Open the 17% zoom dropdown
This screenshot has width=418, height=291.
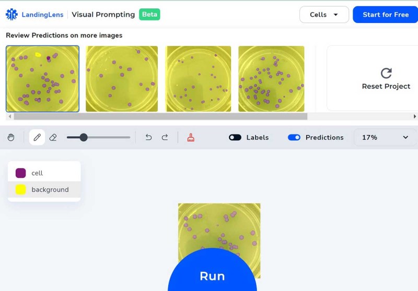pyautogui.click(x=385, y=137)
